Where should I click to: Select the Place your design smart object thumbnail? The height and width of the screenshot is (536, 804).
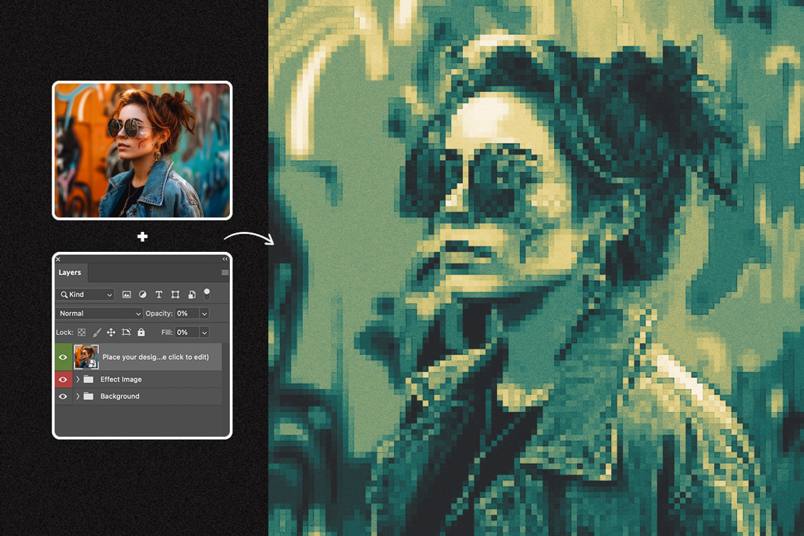[x=86, y=357]
